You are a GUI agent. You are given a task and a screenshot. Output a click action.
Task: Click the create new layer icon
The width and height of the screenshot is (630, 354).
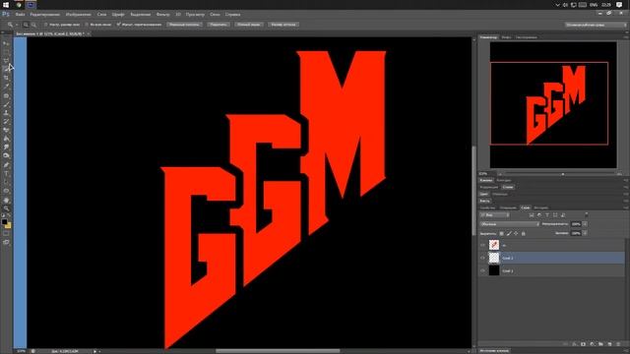(609, 344)
